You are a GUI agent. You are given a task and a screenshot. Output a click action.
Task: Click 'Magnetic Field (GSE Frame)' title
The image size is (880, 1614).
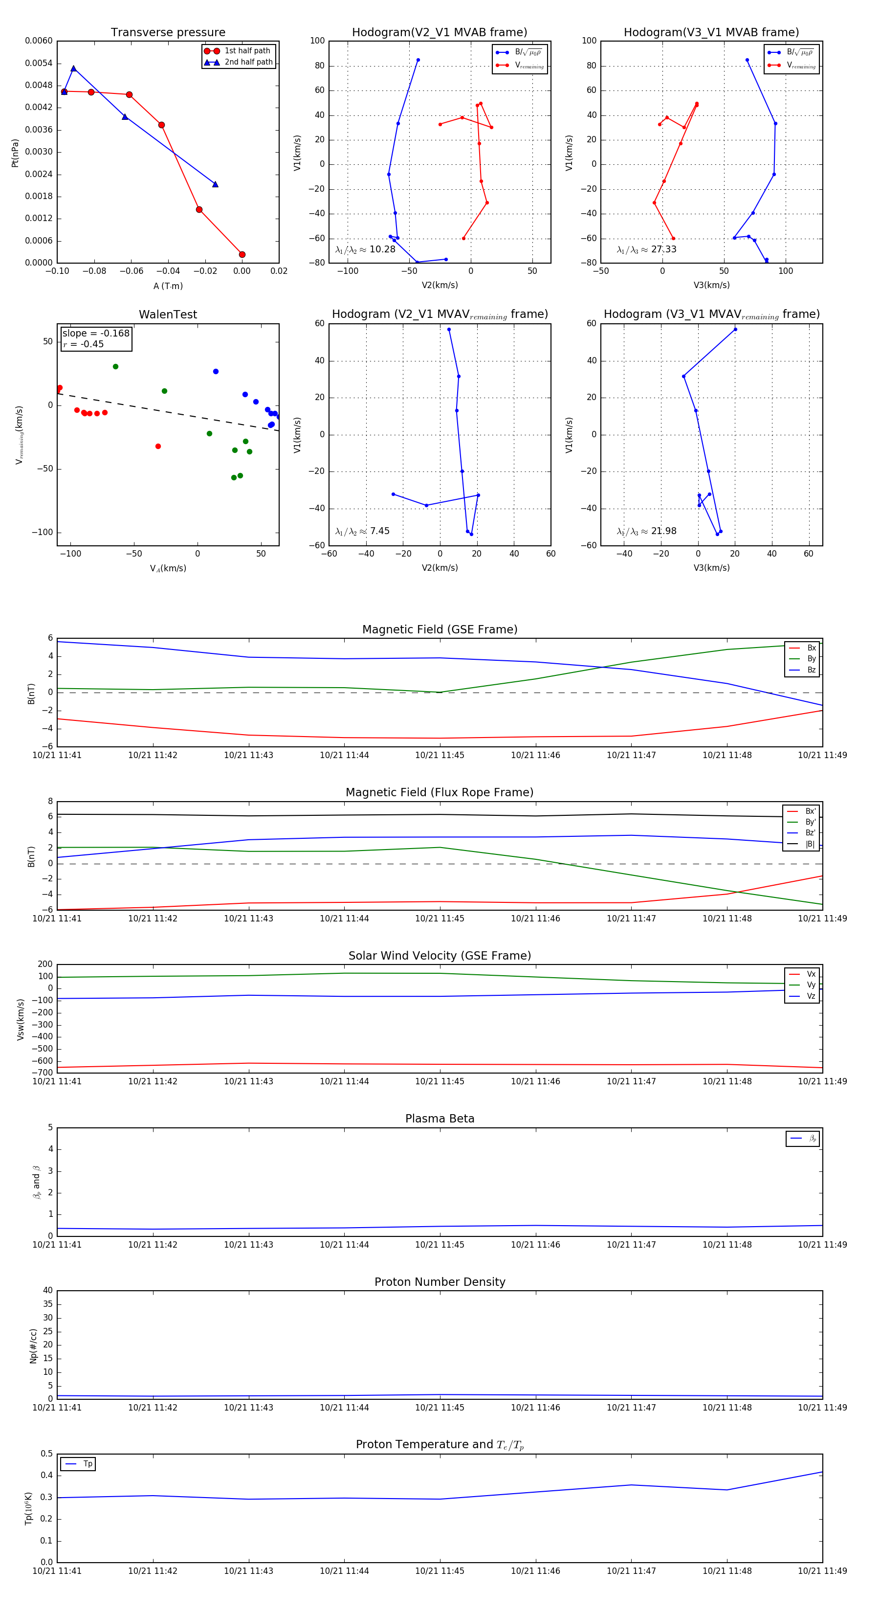pos(440,629)
